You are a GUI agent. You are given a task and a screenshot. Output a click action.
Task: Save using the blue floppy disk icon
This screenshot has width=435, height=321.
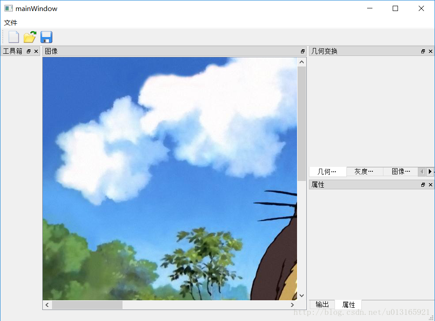pos(46,37)
